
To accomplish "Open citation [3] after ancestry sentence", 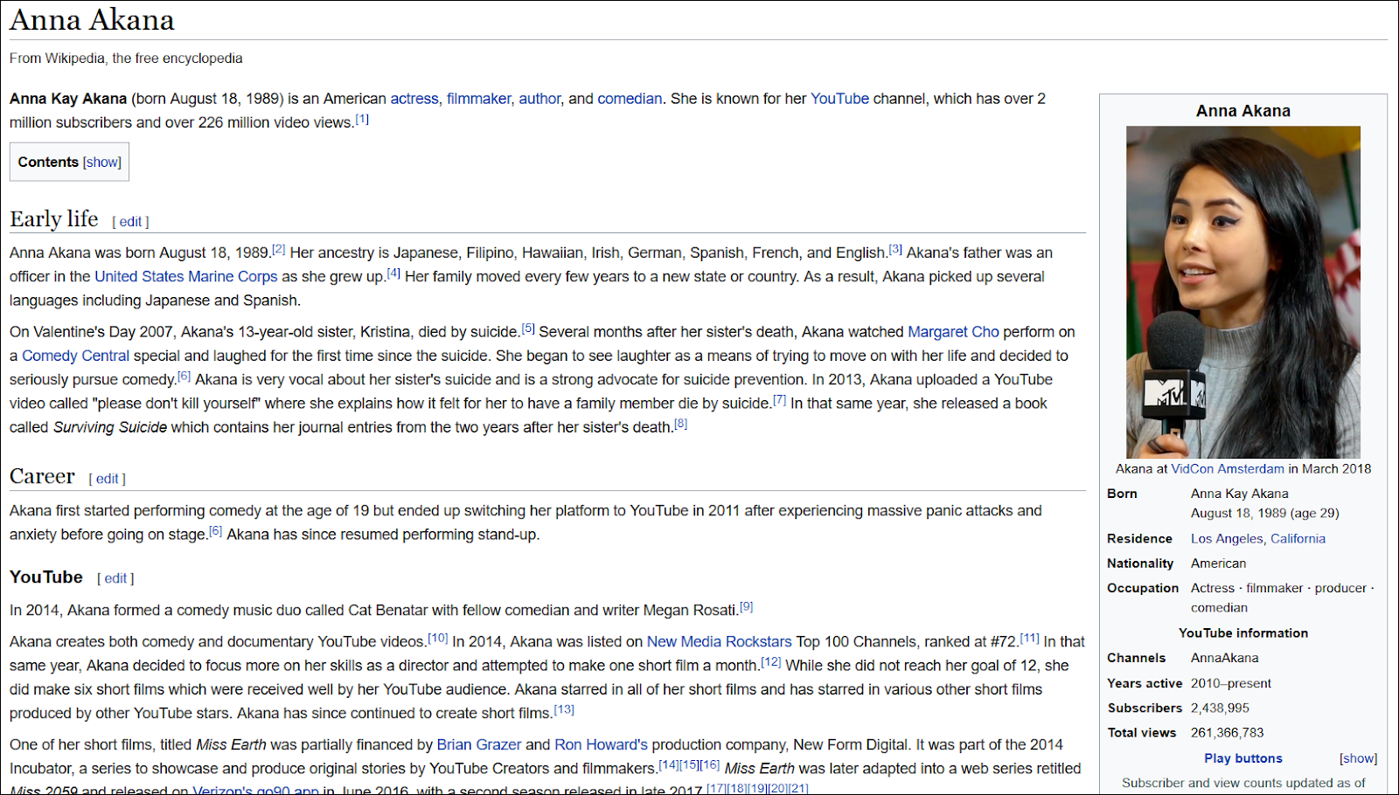I will pos(895,249).
